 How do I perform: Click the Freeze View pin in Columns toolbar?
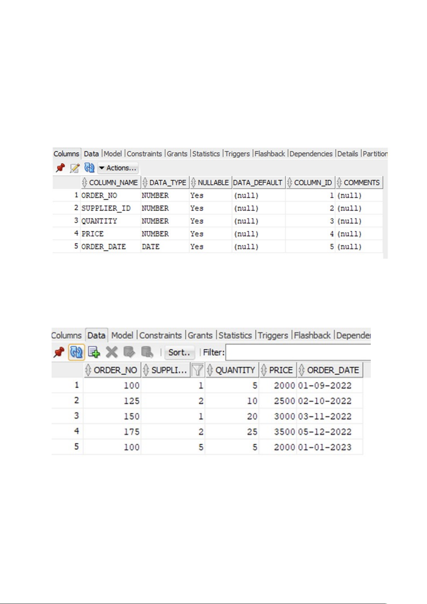coord(60,168)
